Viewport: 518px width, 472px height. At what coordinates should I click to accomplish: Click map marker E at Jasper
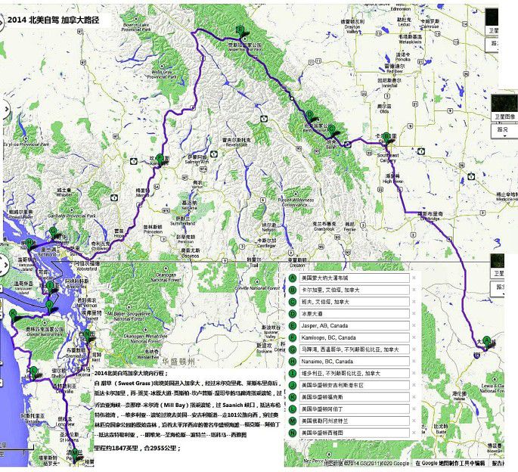tap(241, 31)
